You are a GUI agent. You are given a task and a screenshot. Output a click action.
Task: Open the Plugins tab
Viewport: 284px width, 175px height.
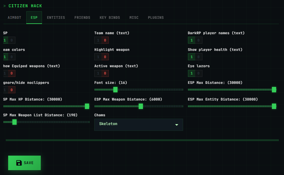[156, 18]
